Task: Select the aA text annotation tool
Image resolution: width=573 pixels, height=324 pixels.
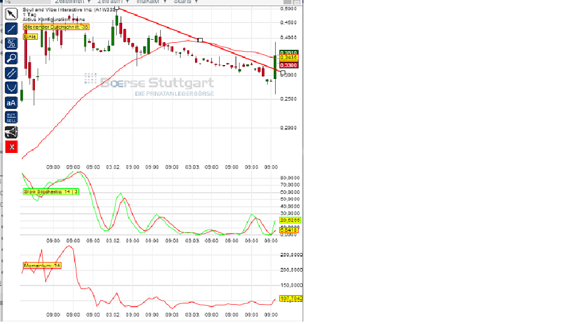Action: 11,103
